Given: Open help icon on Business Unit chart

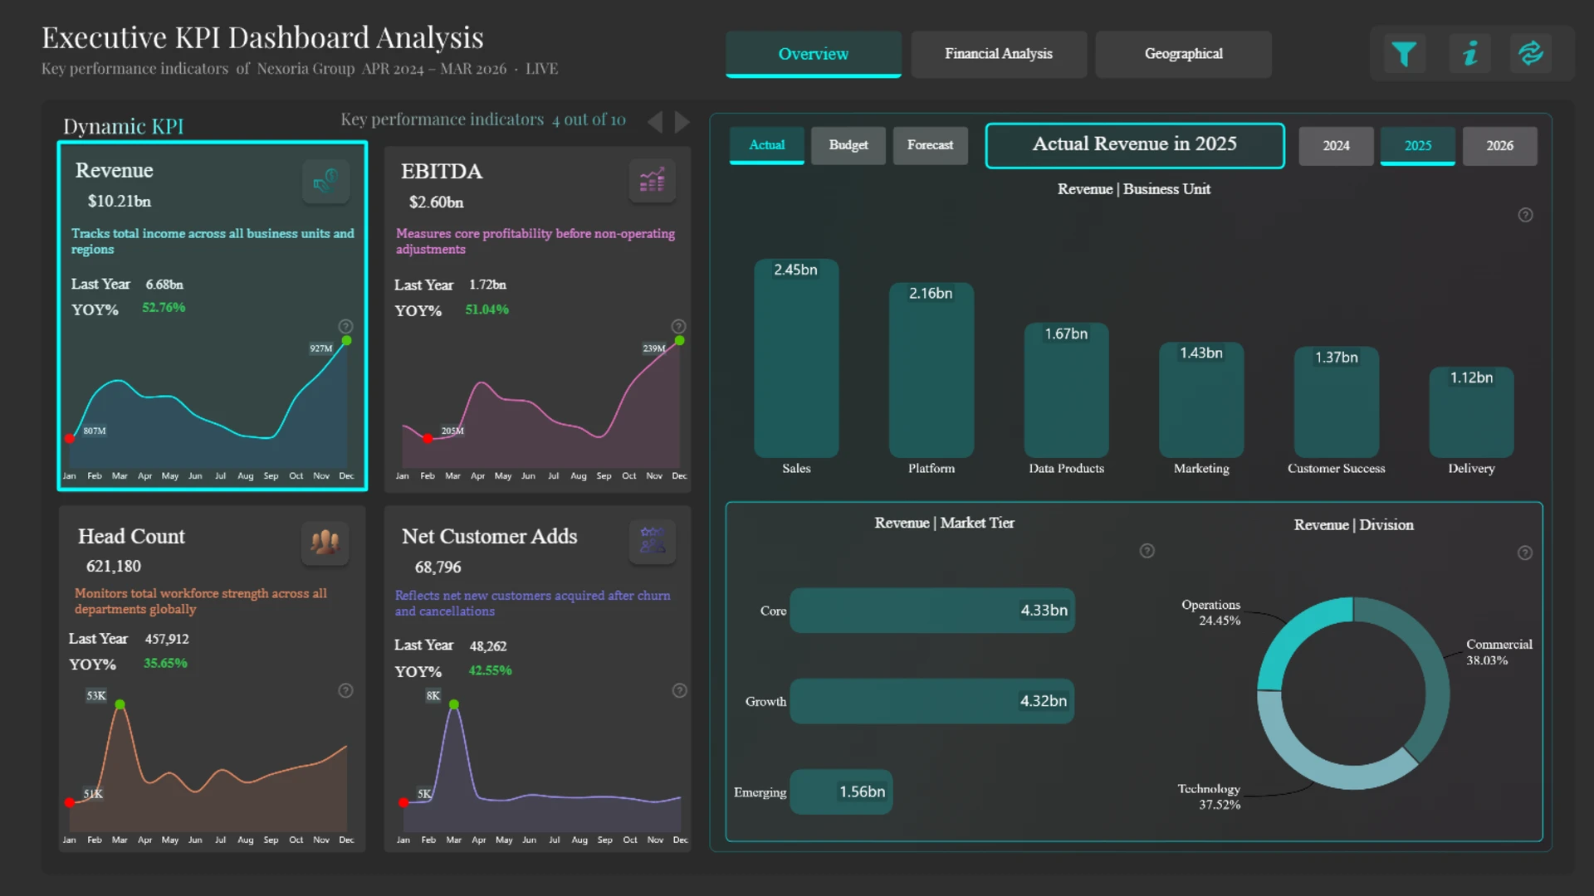Looking at the screenshot, I should tap(1525, 216).
